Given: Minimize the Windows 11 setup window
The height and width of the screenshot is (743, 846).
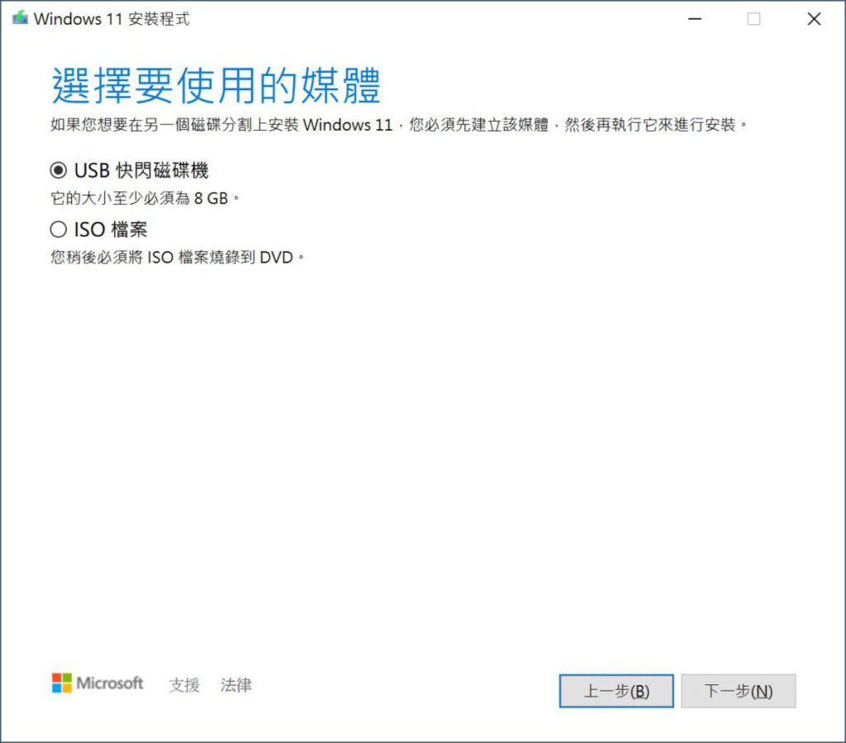Looking at the screenshot, I should (x=695, y=19).
